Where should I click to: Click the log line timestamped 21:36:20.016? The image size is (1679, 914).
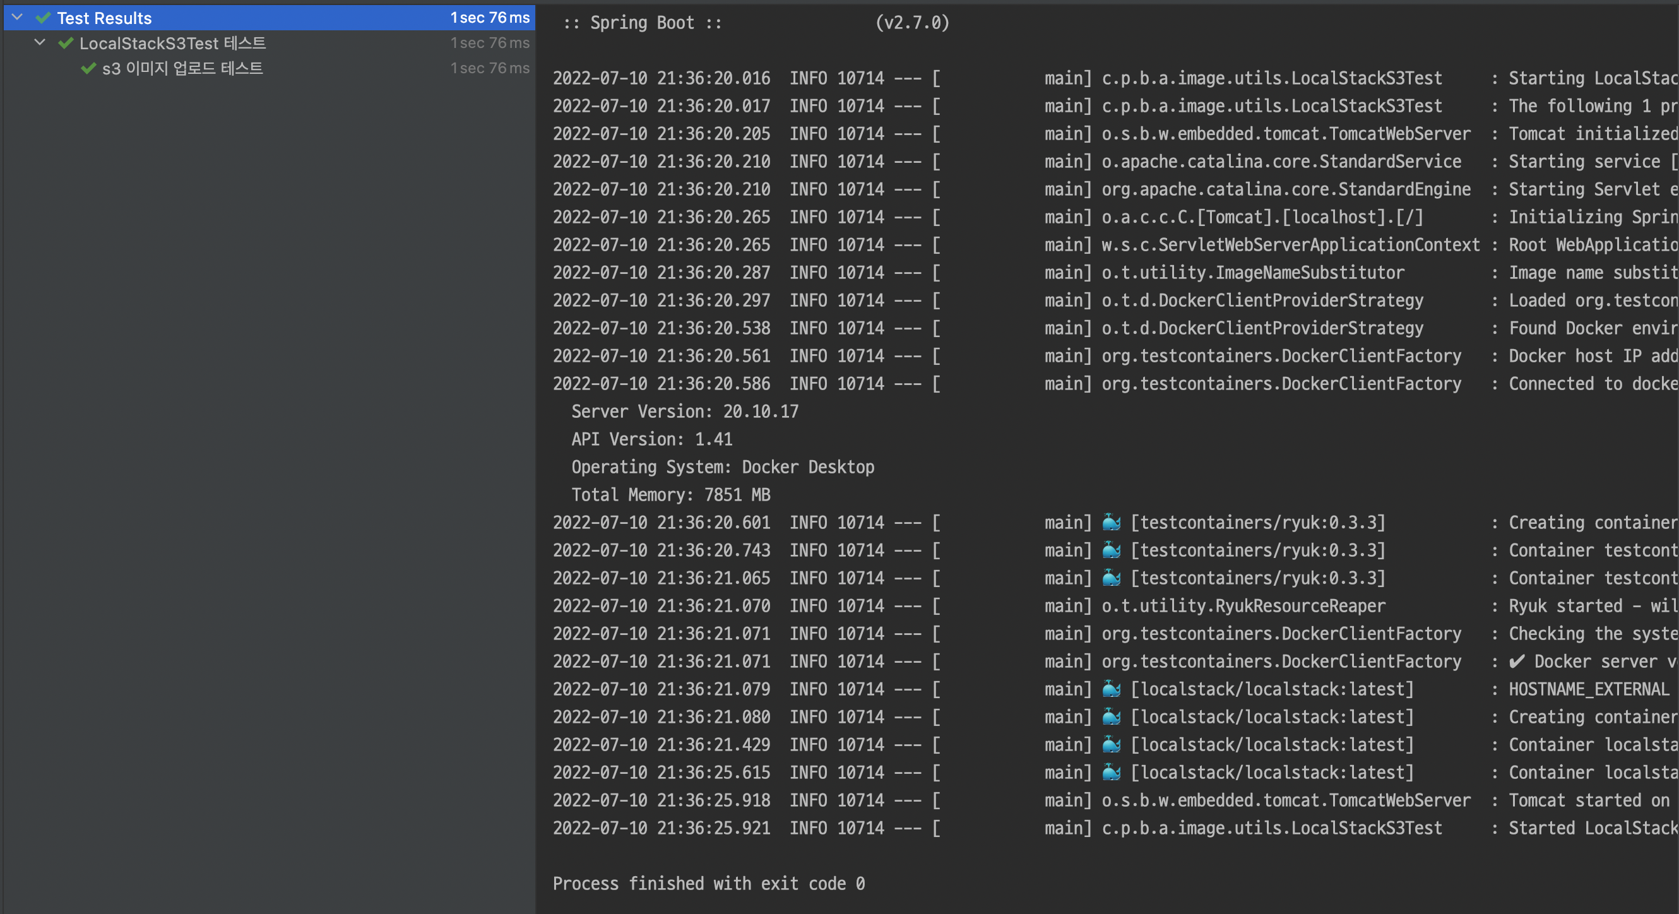click(x=1115, y=78)
